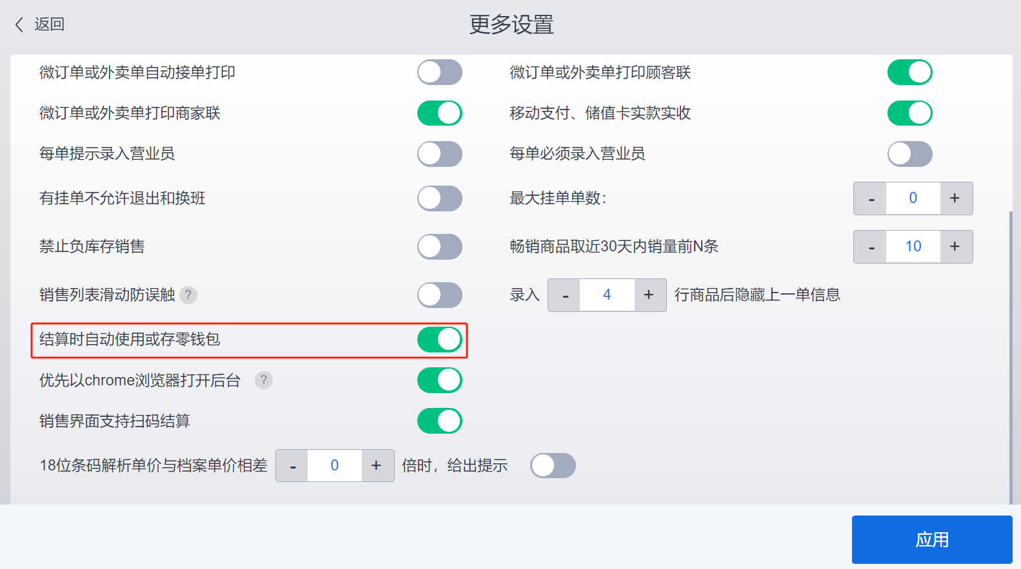Click the 最大挂单单数 value field
The height and width of the screenshot is (569, 1021).
click(x=913, y=198)
